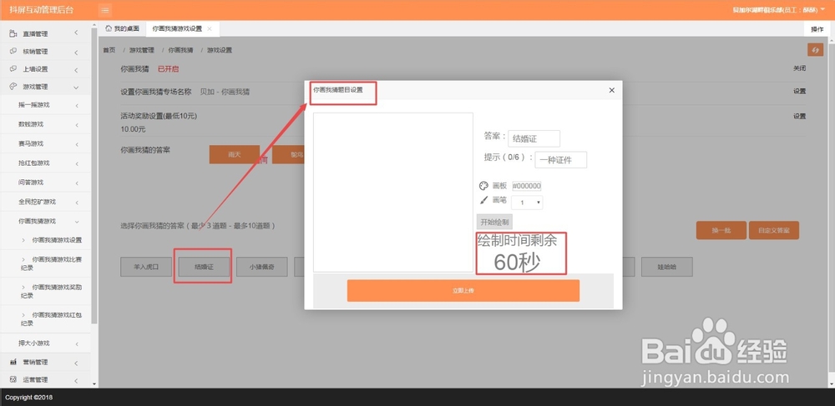
Task: Click the #000000 color picker field
Action: pos(527,186)
